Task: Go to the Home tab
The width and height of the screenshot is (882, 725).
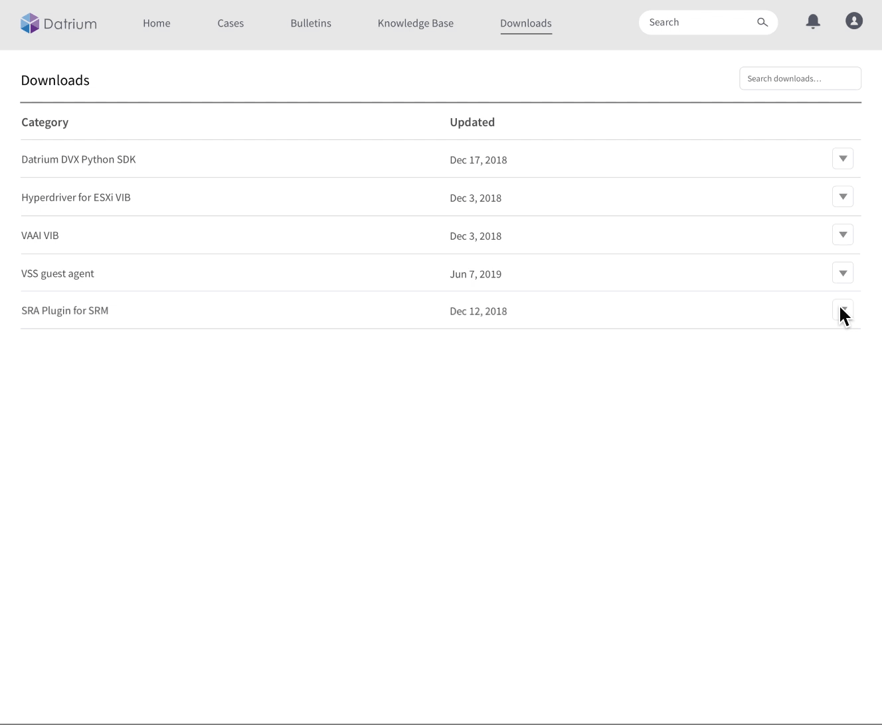Action: (x=157, y=23)
